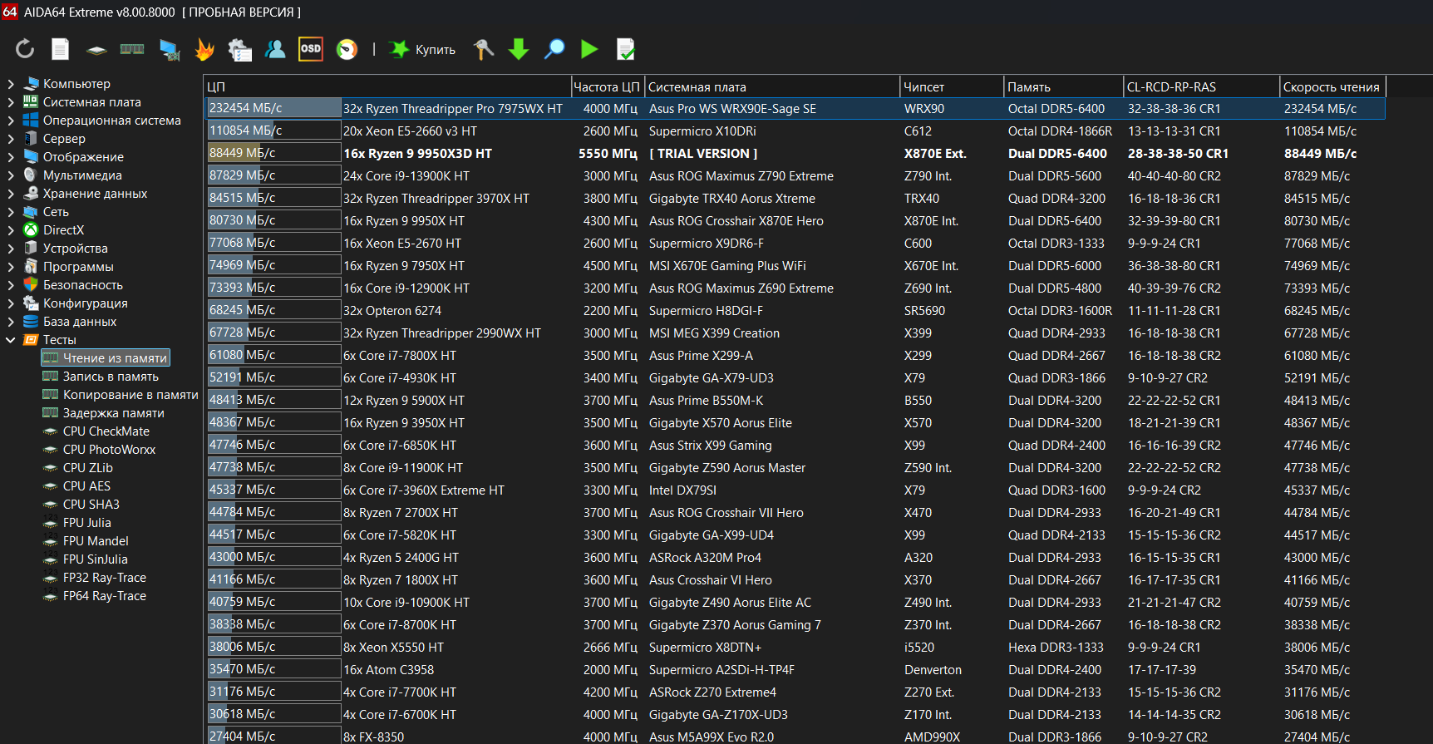Viewport: 1433px width, 744px height.
Task: Open the Report document icon in the toolbar
Action: [61, 49]
